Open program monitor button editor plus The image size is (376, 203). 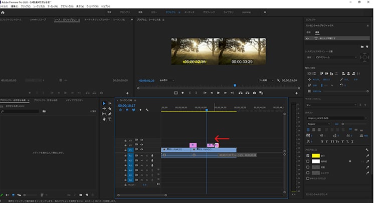296,93
